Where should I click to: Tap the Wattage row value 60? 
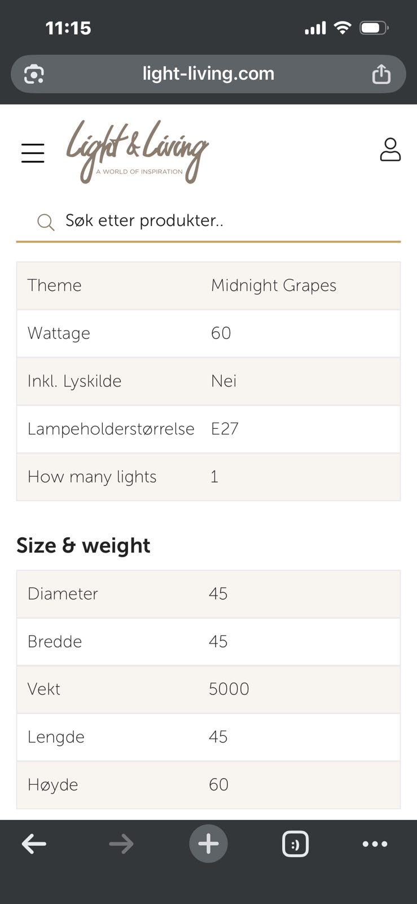point(221,333)
